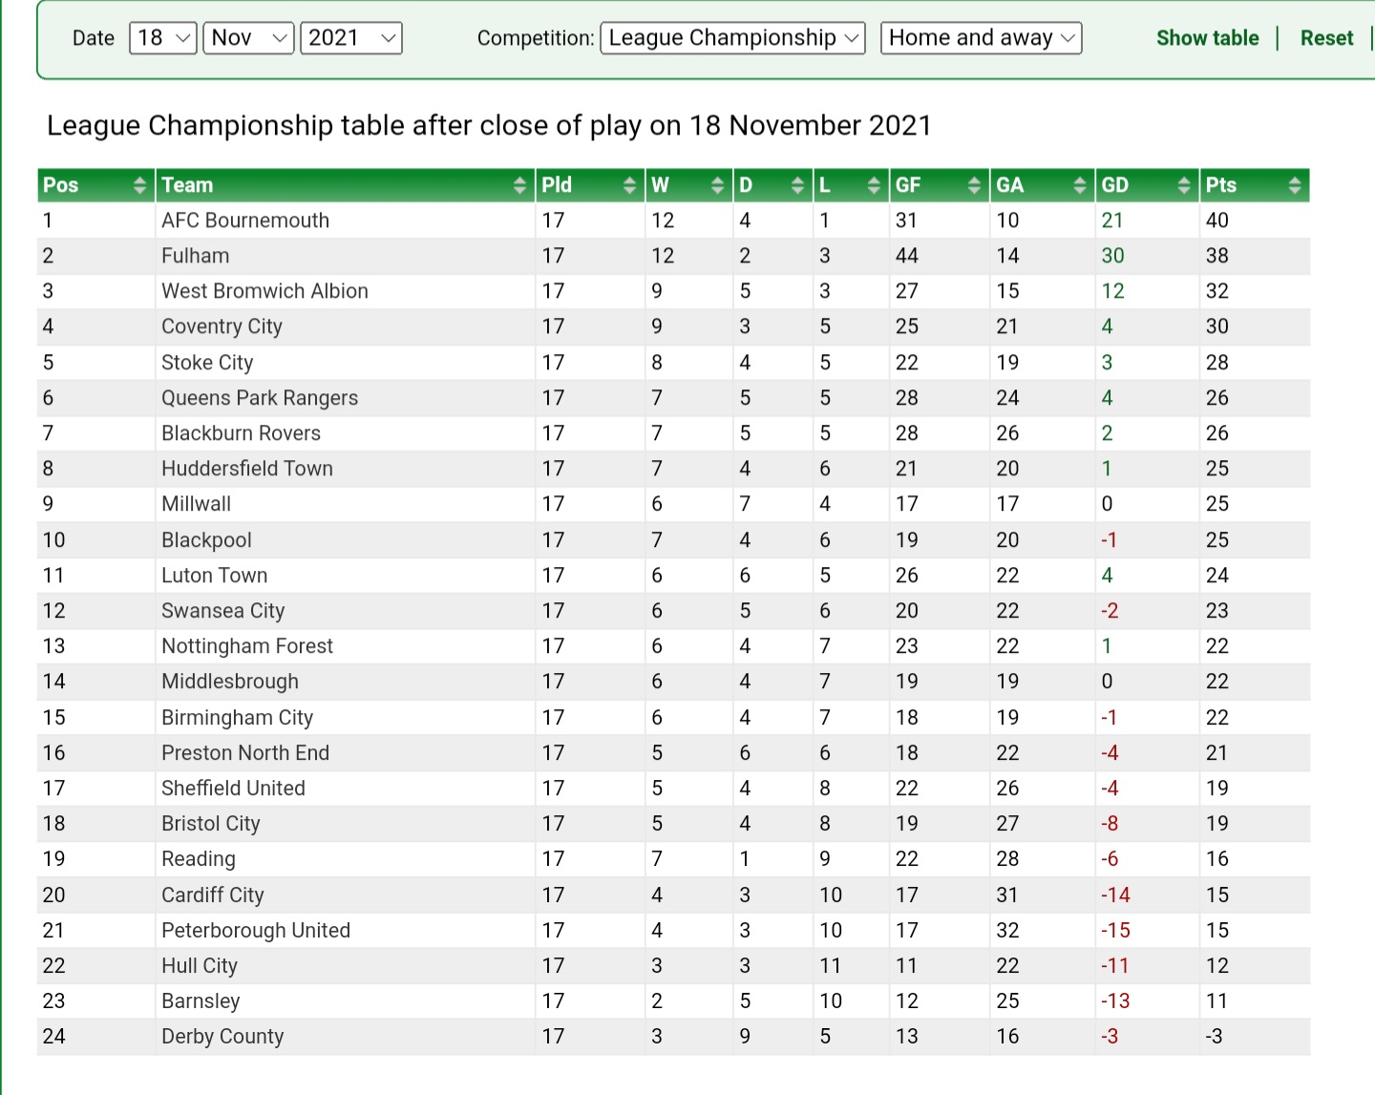Expand the Home and away dropdown
This screenshot has width=1375, height=1095.
(x=981, y=38)
